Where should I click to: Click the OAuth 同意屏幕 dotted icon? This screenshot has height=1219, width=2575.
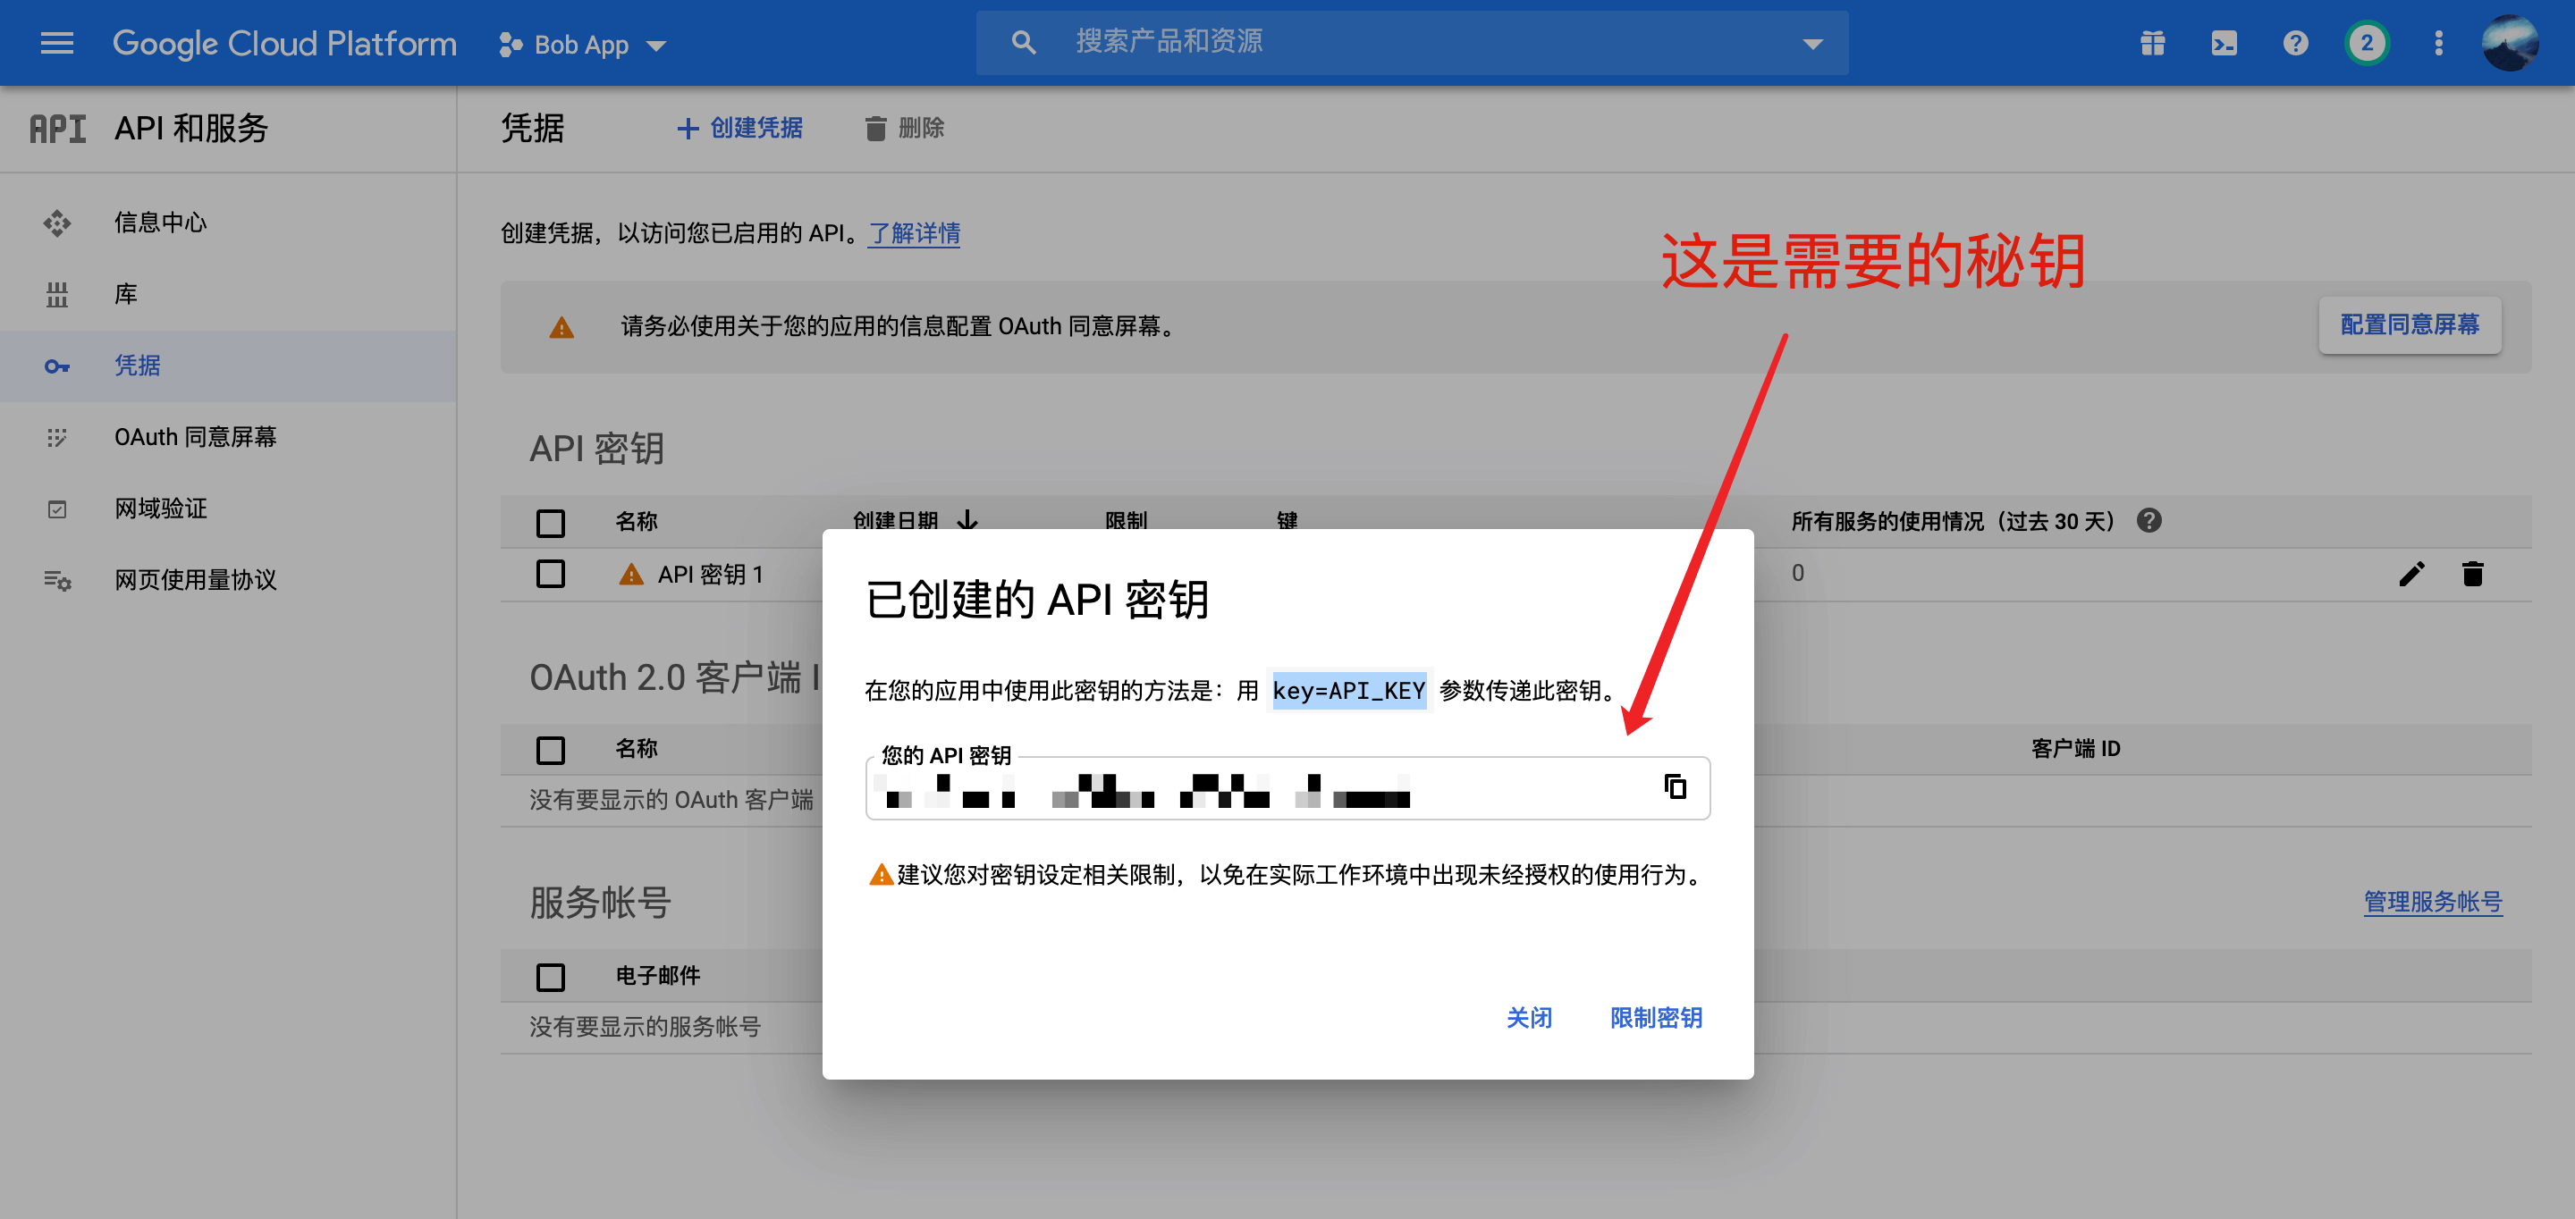pyautogui.click(x=57, y=438)
